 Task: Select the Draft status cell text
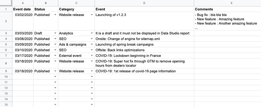38,33
